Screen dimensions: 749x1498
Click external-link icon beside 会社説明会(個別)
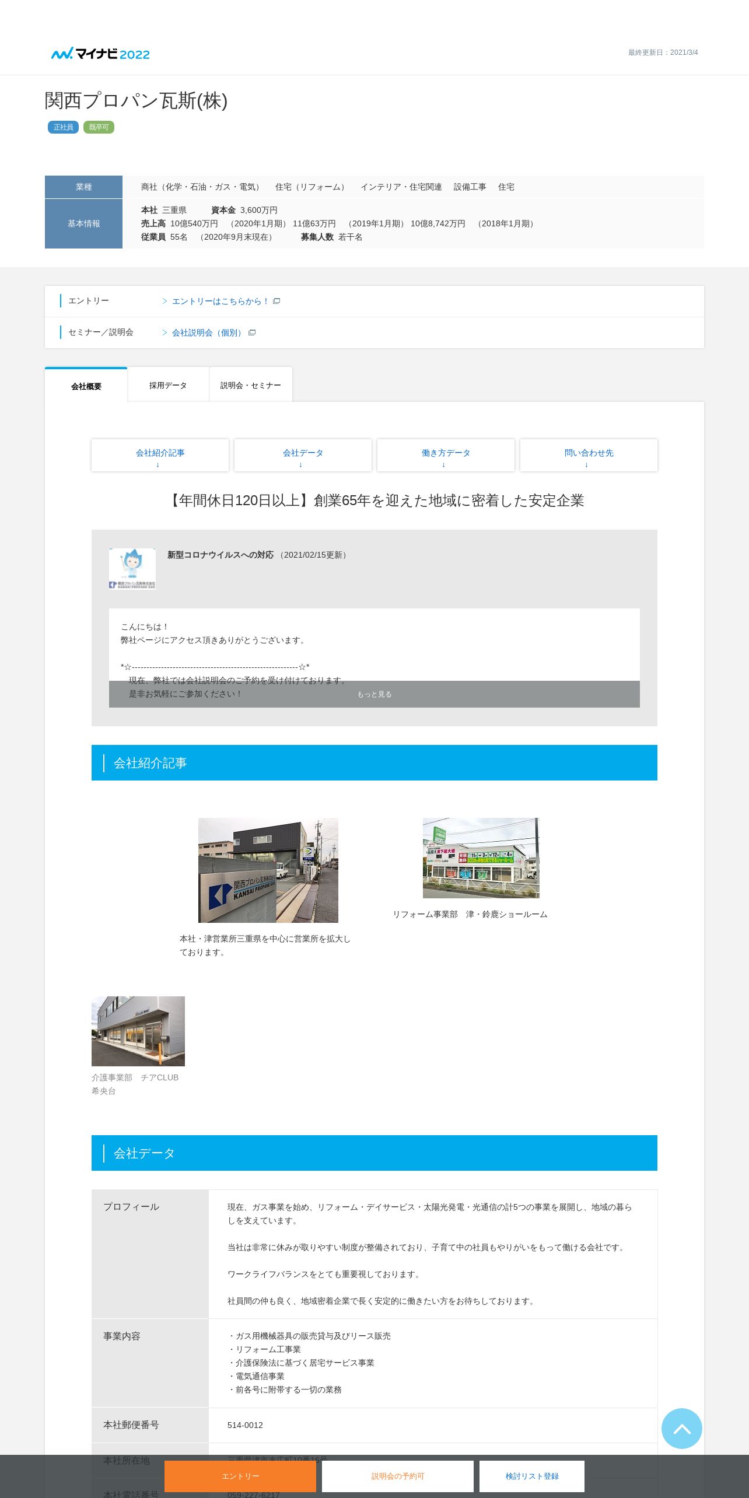pyautogui.click(x=252, y=332)
